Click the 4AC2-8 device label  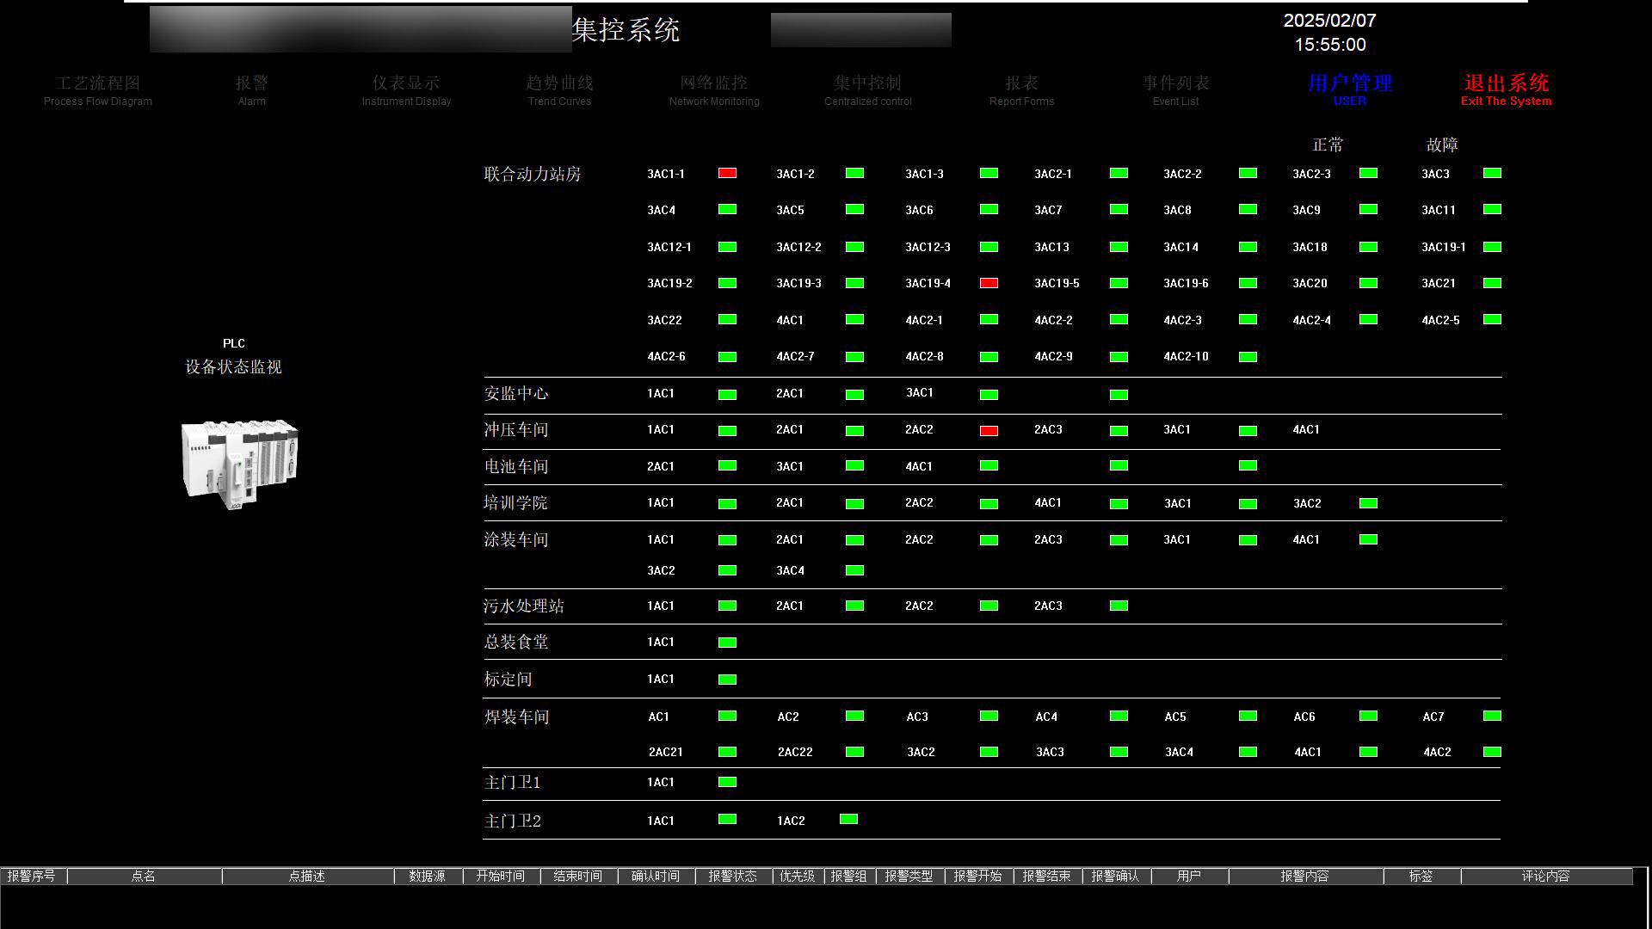pos(924,356)
